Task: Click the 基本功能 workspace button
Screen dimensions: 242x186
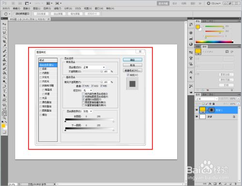Action: [x=163, y=3]
